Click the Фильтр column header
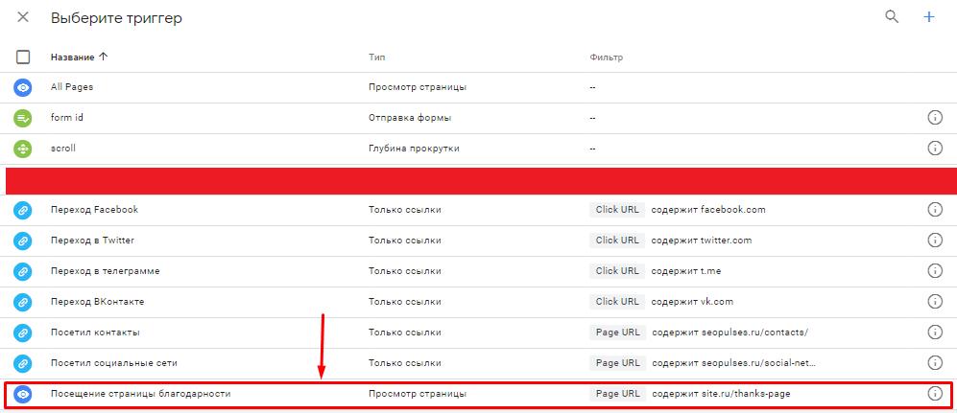 [606, 57]
